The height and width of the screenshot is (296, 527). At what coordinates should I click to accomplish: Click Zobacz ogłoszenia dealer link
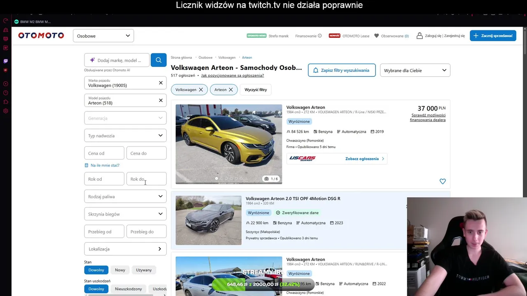(365, 159)
